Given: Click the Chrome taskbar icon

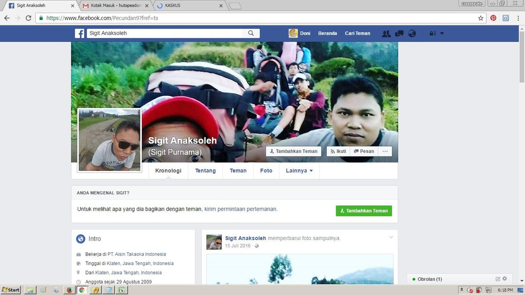Looking at the screenshot, I should (x=82, y=290).
